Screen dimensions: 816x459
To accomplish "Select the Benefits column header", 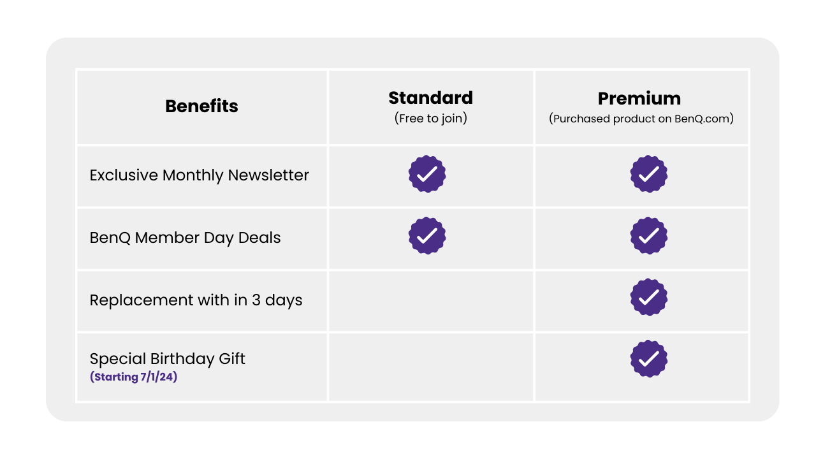I will click(x=201, y=106).
